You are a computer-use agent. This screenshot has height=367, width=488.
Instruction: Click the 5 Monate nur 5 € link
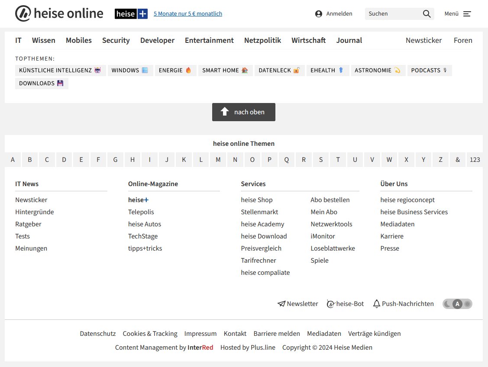coord(187,14)
